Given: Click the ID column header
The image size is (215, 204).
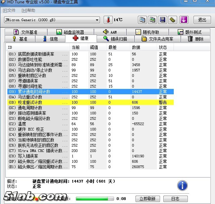Looking at the screenshot, I should [38, 47].
